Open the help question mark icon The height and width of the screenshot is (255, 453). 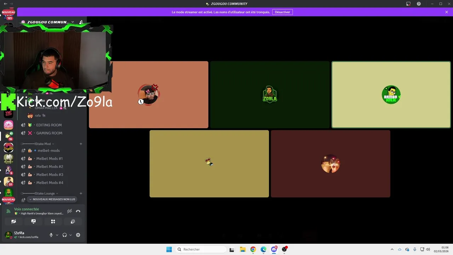pos(419,4)
